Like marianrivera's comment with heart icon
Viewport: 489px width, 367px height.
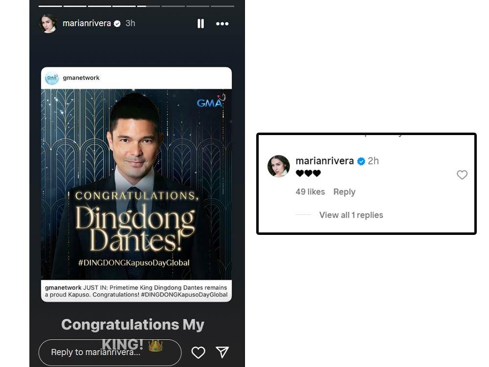462,175
